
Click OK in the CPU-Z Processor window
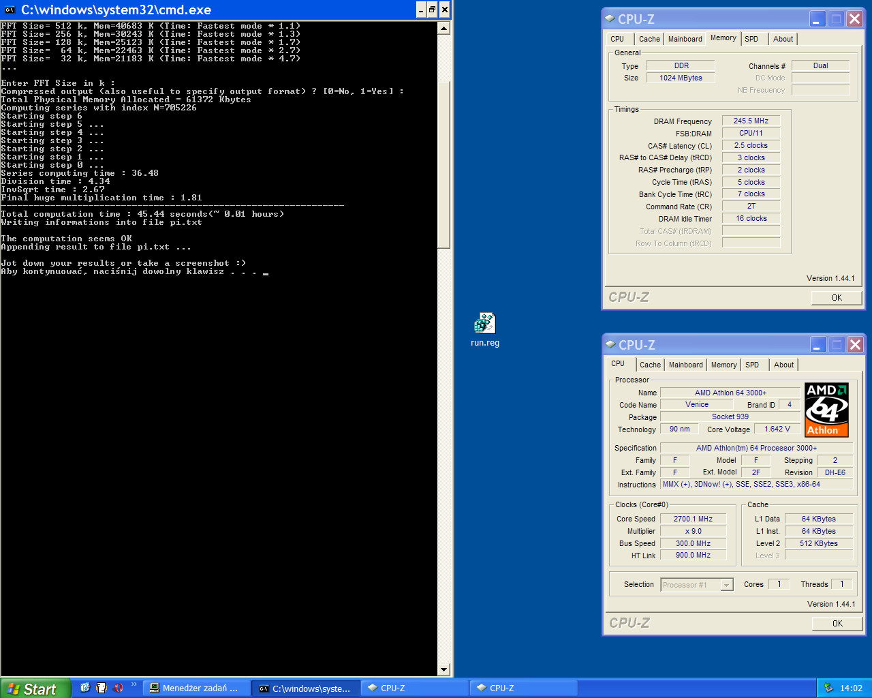point(837,624)
